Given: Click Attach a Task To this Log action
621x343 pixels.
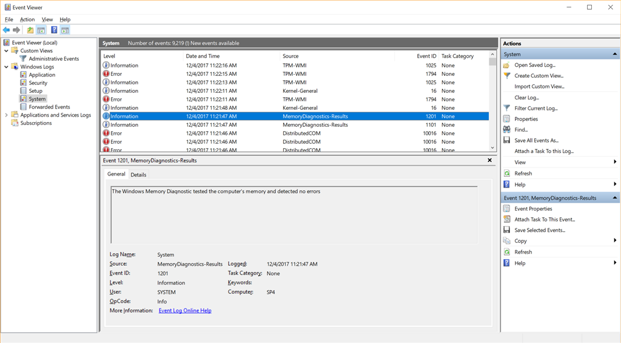Looking at the screenshot, I should point(544,151).
